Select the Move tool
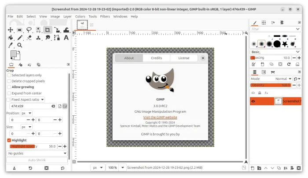308x178 pixels. 10,30
